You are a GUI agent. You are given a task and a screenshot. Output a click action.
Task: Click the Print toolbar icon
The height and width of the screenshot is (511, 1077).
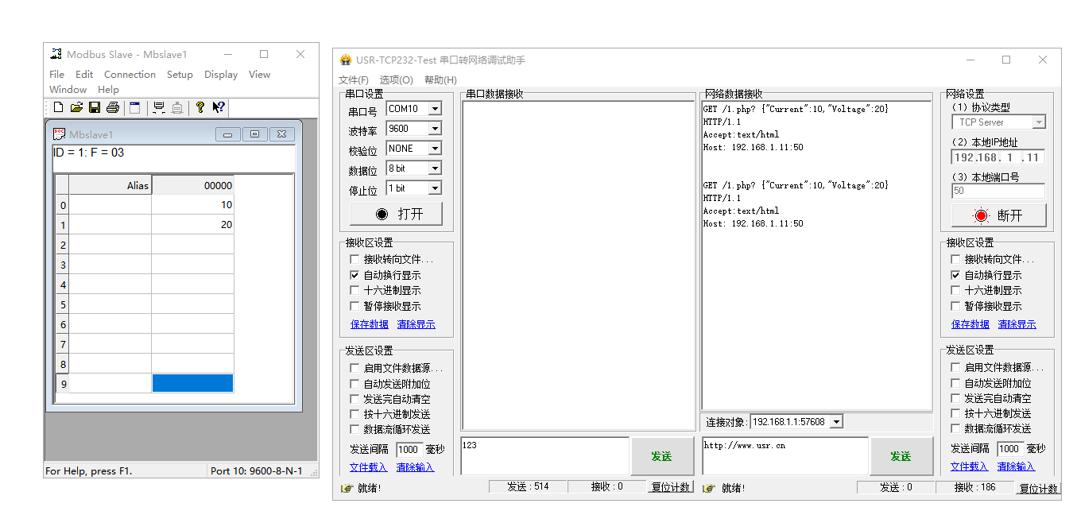pyautogui.click(x=112, y=107)
